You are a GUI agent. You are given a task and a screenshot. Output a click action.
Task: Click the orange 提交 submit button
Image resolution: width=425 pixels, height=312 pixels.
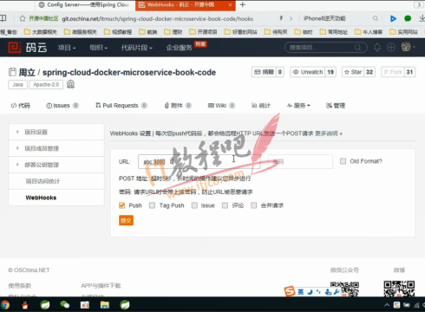[126, 220]
